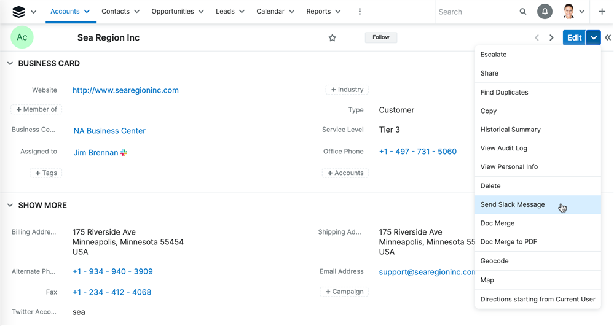This screenshot has width=614, height=326.
Task: Click the search magnifier icon
Action: [523, 12]
